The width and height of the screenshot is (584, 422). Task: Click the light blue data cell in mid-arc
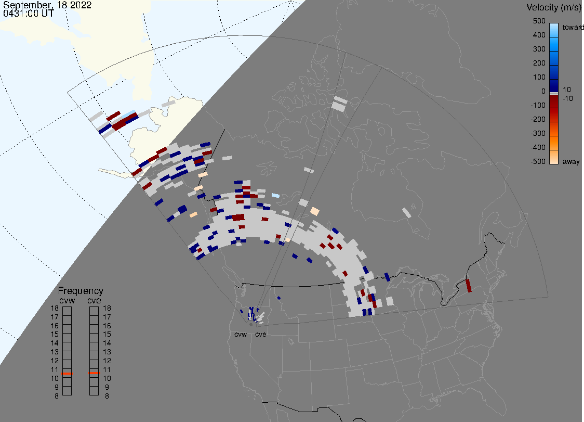pos(275,195)
